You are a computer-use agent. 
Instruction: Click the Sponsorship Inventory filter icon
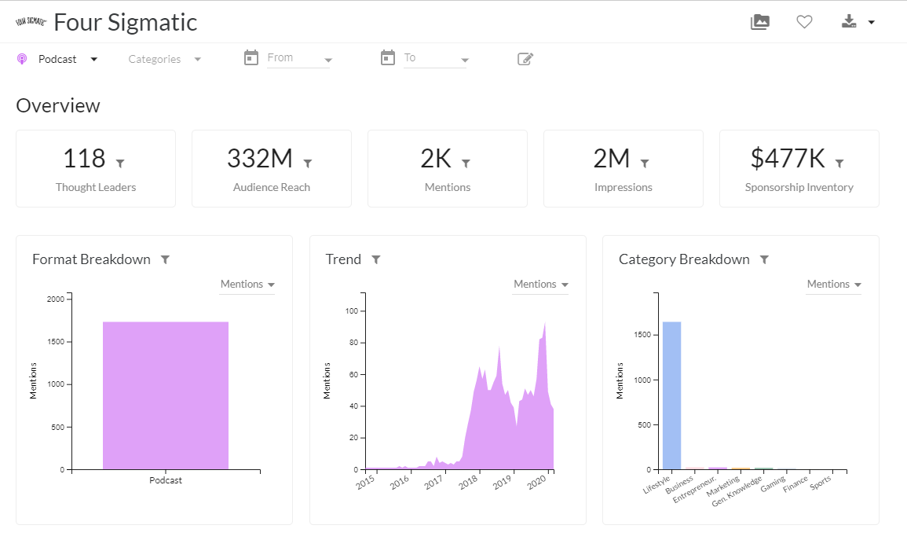[839, 163]
